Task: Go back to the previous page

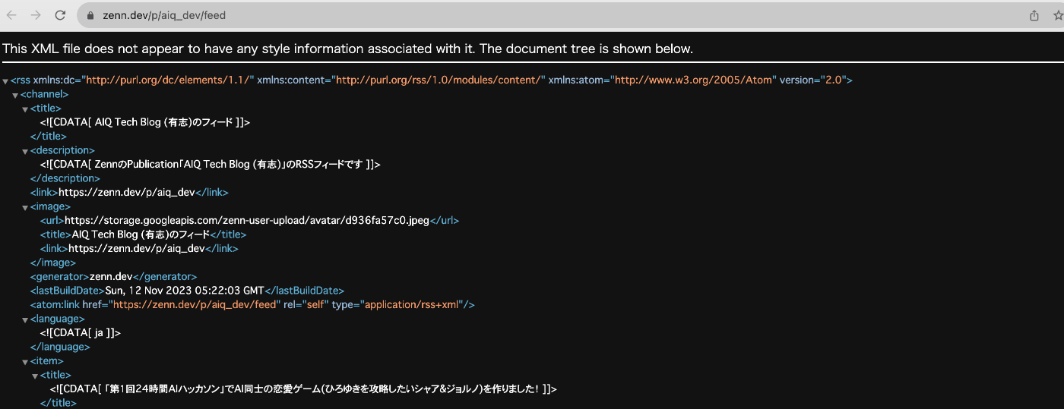Action: (11, 15)
